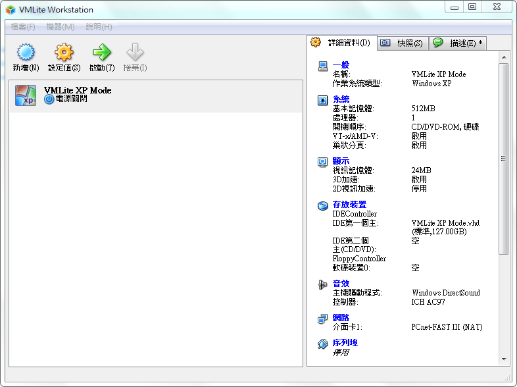Click the details pane vertical scrollbar thumb
Image resolution: width=517 pixels, height=387 pixels.
coord(503,159)
